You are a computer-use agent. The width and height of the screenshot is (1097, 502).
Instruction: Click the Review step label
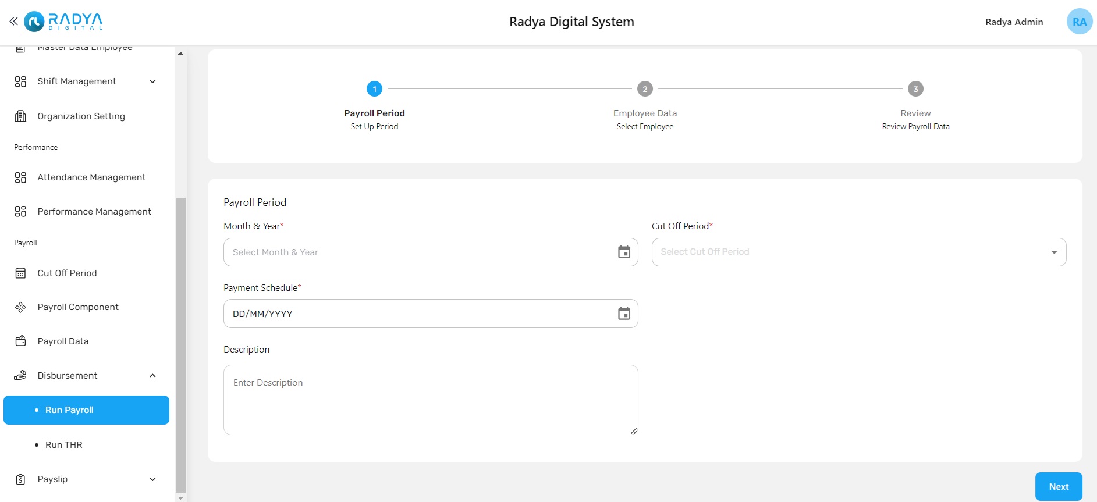click(x=915, y=113)
